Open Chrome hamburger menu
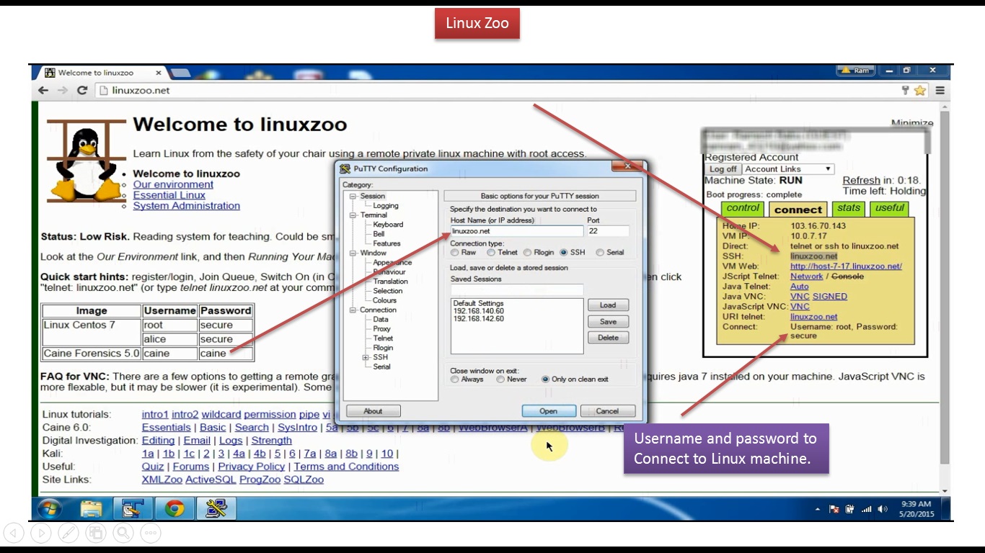Viewport: 985px width, 553px height. pos(940,90)
